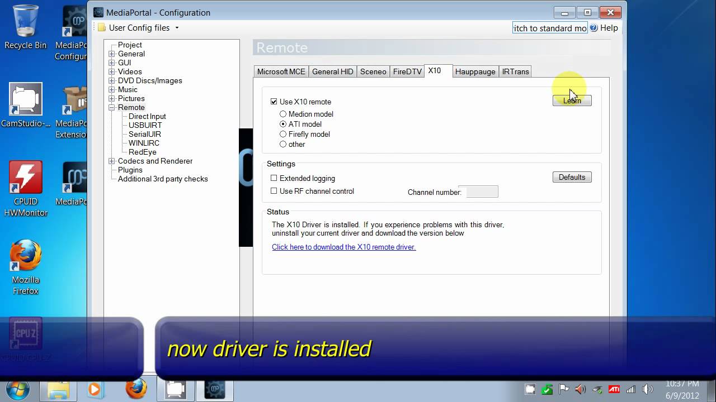
Task: Open MediaPortal Extensions desktop shortcut
Action: pos(72,112)
